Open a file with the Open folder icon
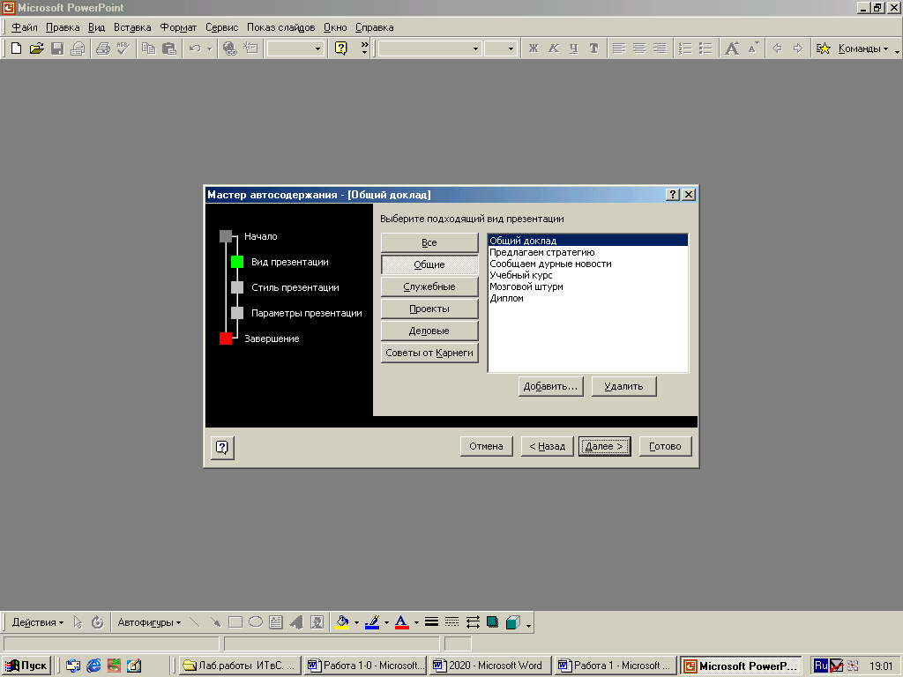This screenshot has height=677, width=903. (x=36, y=48)
